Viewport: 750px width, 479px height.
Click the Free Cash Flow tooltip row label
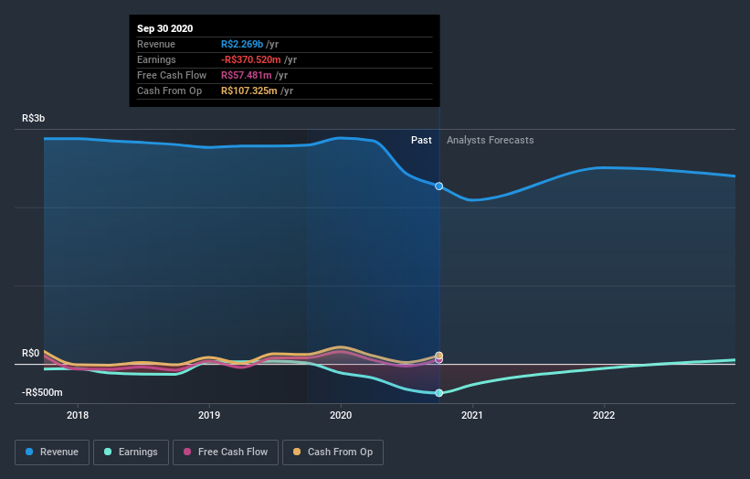tap(172, 75)
